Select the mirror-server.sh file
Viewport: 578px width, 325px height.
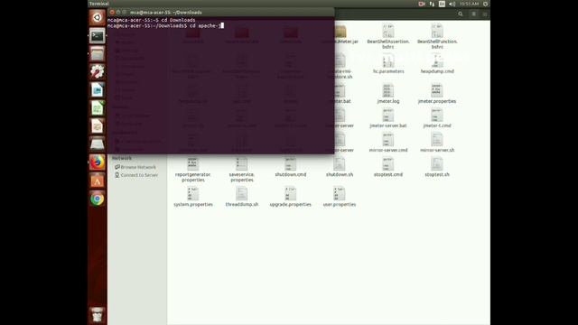click(x=437, y=143)
